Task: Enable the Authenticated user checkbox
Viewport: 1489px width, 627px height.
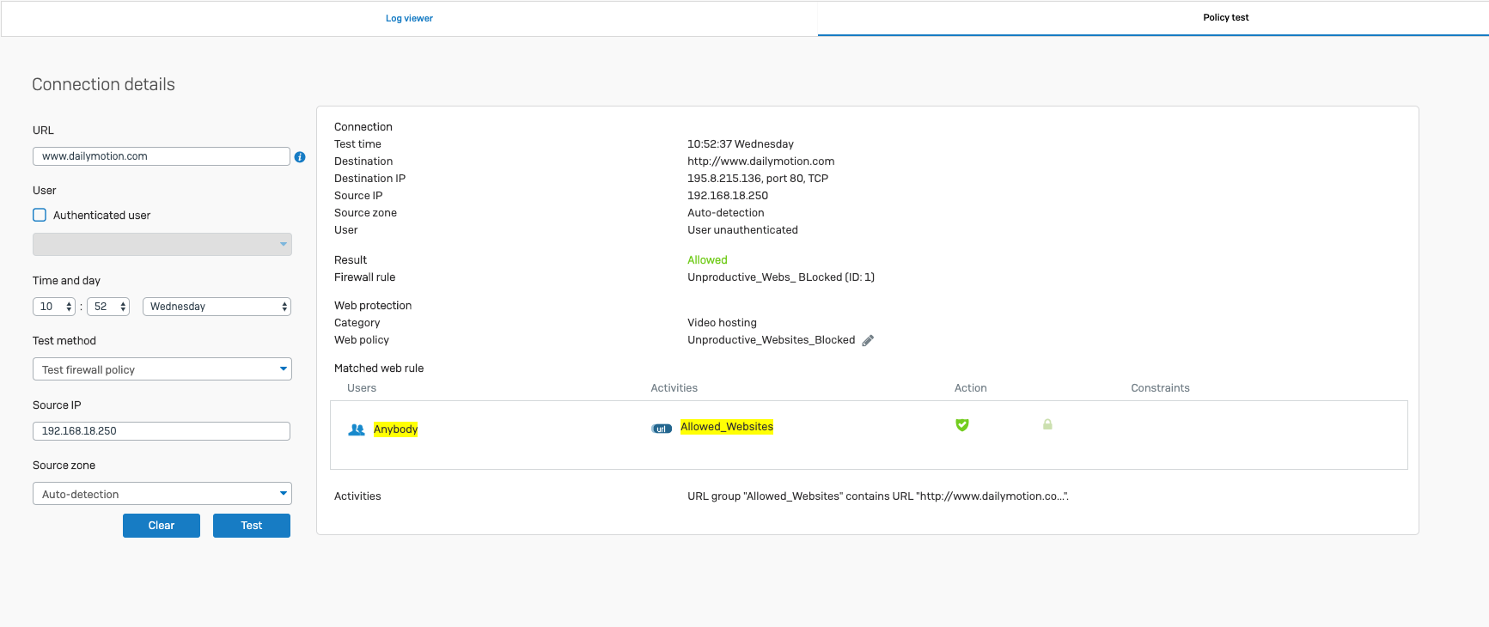Action: pyautogui.click(x=40, y=216)
